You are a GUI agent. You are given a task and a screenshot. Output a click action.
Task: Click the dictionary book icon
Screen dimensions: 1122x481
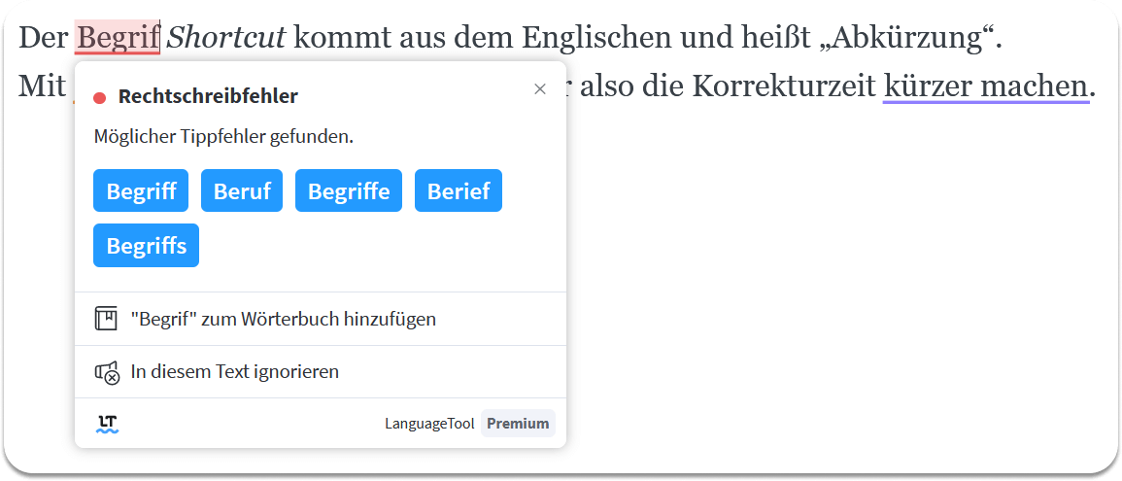click(106, 319)
